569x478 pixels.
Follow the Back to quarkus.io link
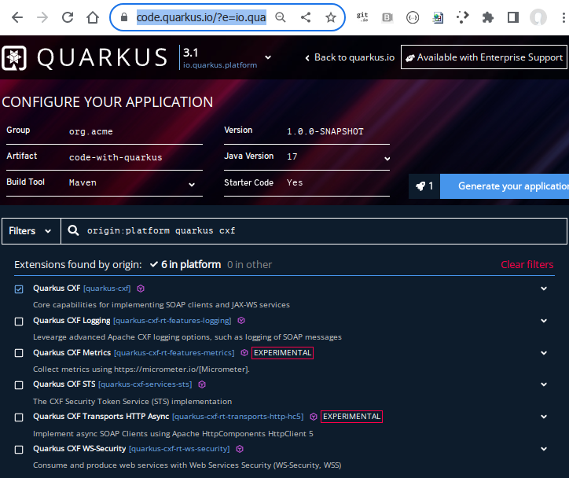coord(349,57)
